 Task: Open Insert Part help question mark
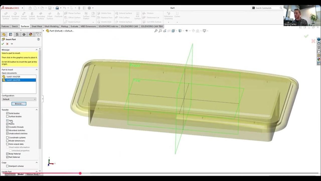38,39
